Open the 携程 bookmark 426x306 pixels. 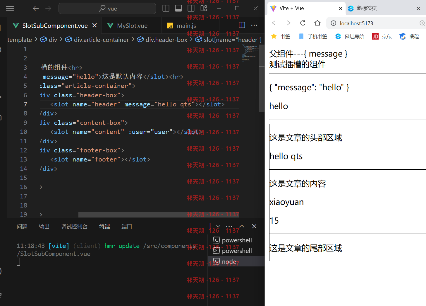point(409,36)
